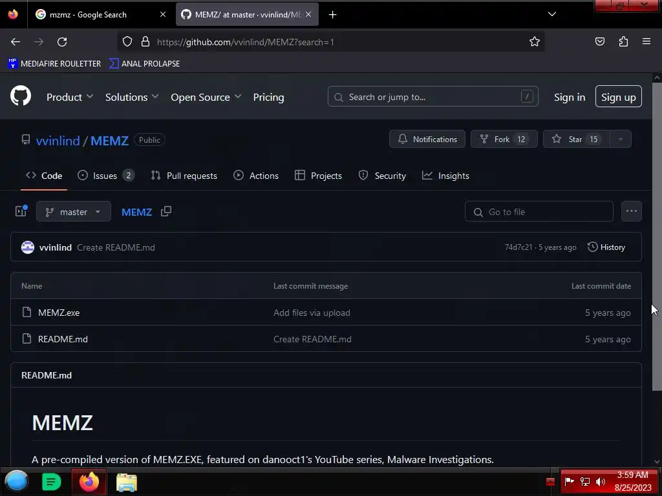Switch to the Security tab

(382, 176)
